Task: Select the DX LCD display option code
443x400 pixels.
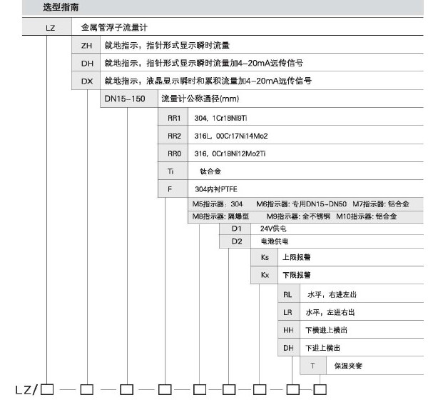Action: pos(87,81)
